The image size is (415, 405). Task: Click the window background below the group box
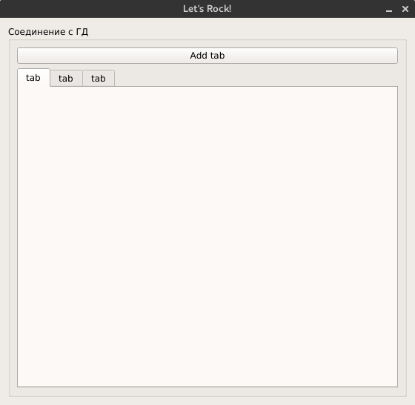(x=207, y=401)
